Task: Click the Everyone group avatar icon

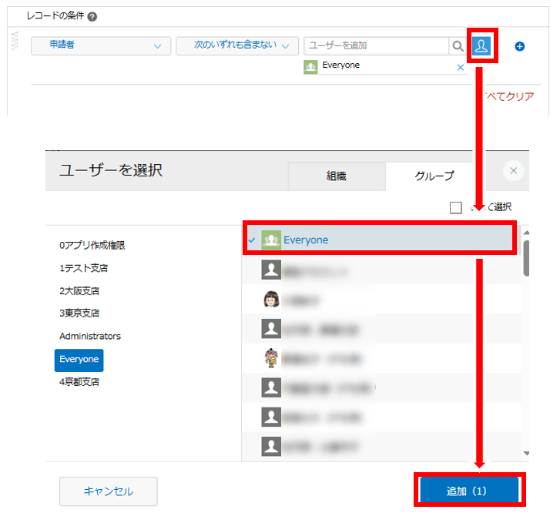Action: coord(270,240)
